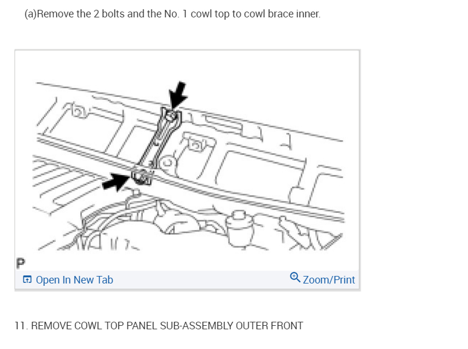The image size is (468, 349).
Task: Click the round grommet beside the brace
Action: 167,163
